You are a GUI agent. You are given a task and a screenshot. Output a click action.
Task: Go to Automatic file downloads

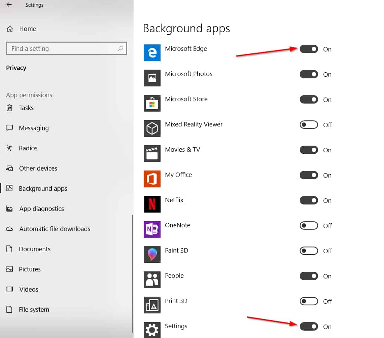(55, 229)
